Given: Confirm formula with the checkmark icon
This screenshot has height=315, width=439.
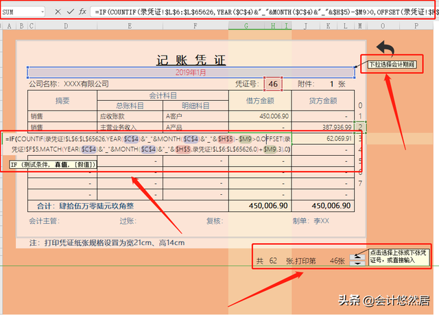Looking at the screenshot, I should (70, 12).
